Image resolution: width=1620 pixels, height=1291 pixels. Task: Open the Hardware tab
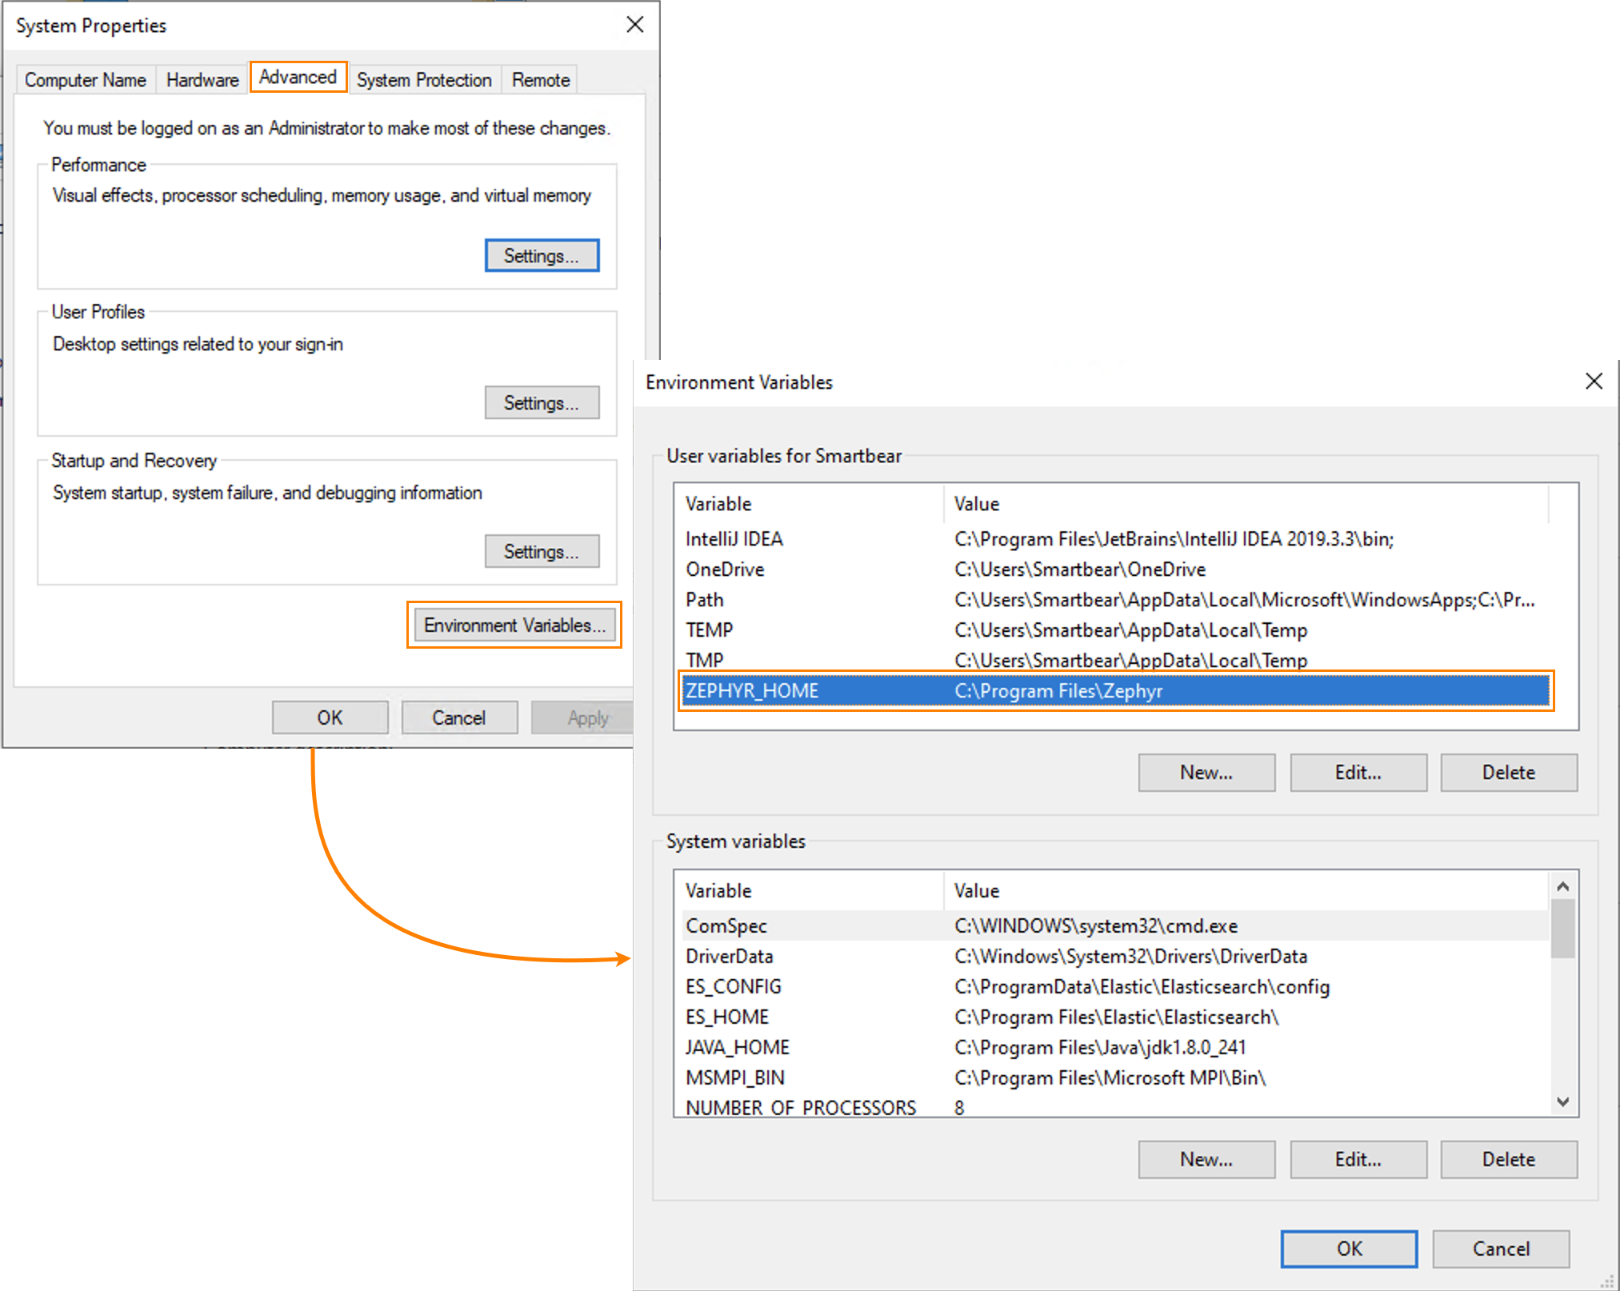(x=202, y=80)
